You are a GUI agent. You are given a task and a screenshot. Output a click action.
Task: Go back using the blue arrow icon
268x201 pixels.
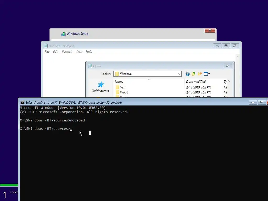coord(187,74)
